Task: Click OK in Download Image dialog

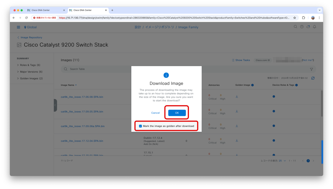Action: click(x=177, y=113)
